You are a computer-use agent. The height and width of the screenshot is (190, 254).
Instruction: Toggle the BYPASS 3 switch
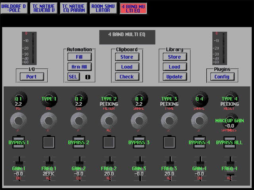139,142
